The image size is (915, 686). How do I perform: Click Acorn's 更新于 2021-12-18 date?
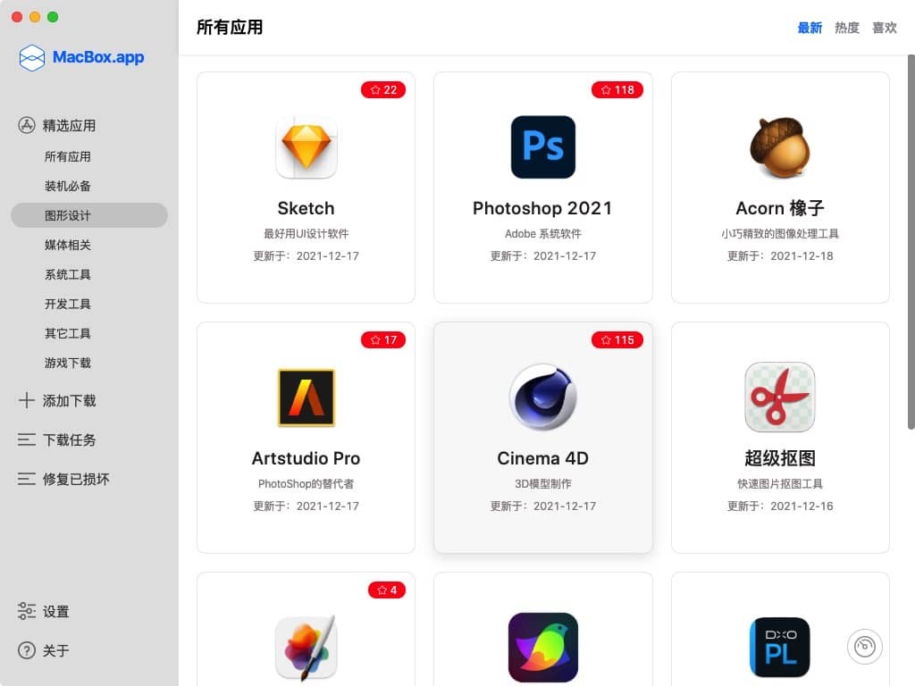[779, 256]
